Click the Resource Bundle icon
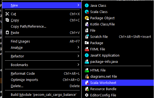 click(x=87, y=89)
